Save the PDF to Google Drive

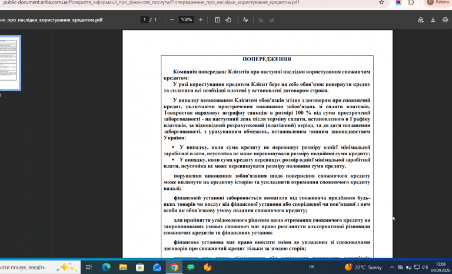coord(421,20)
